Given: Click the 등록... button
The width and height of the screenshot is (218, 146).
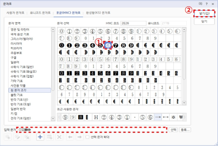Looking at the screenshot, I should point(185,130).
